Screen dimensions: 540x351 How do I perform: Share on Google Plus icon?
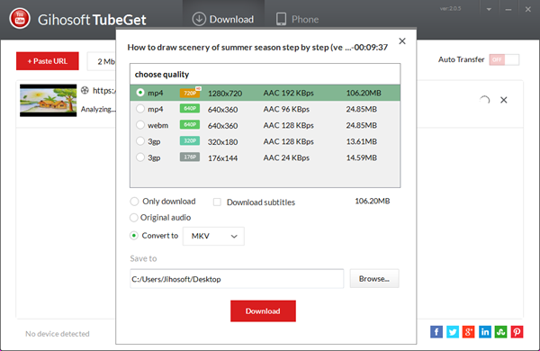click(468, 332)
